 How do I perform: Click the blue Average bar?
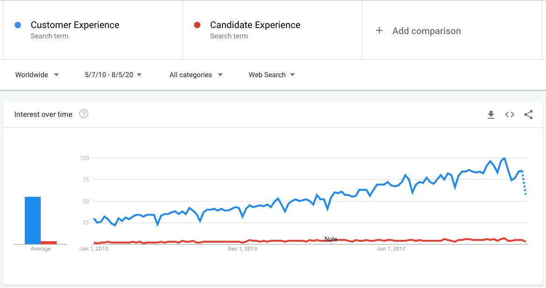[x=33, y=220]
